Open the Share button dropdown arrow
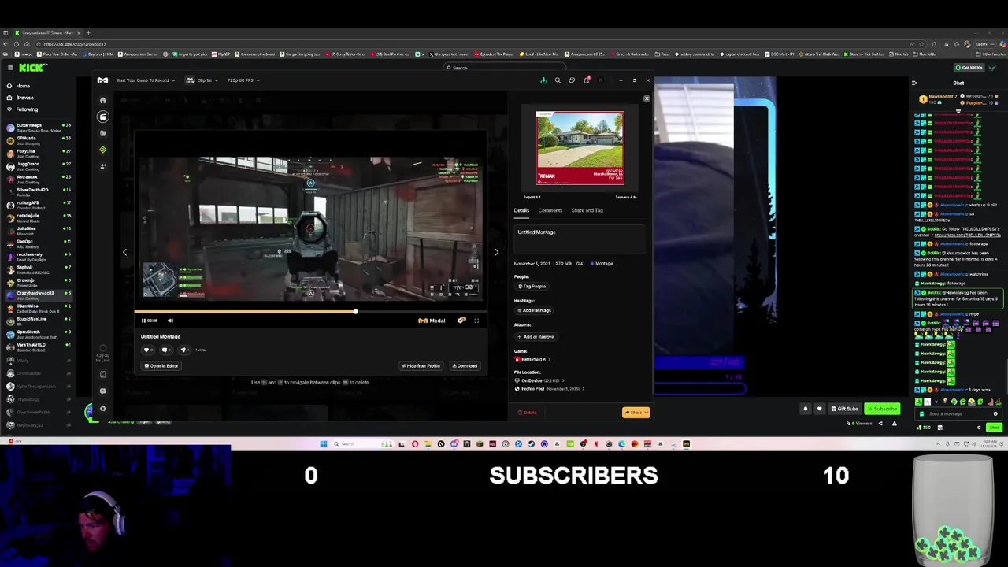Image resolution: width=1008 pixels, height=567 pixels. pos(646,413)
